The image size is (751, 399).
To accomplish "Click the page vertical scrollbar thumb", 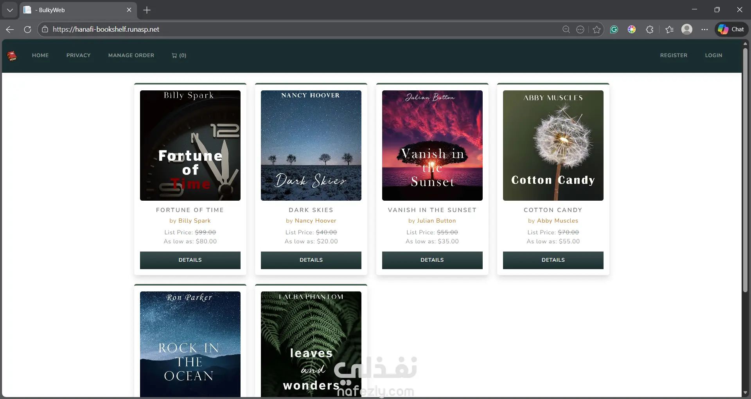I will pyautogui.click(x=745, y=170).
